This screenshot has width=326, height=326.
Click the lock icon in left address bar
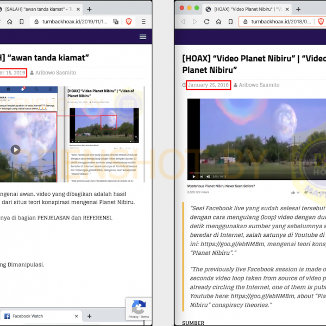pos(36,22)
